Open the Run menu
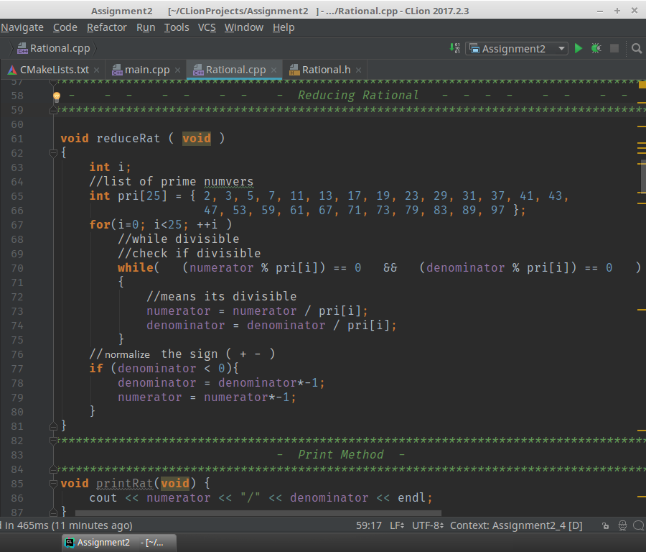Image resolution: width=646 pixels, height=552 pixels. [146, 27]
